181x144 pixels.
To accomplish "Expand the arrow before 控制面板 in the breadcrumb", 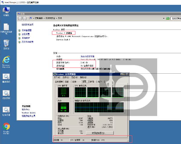I will coord(33,18).
